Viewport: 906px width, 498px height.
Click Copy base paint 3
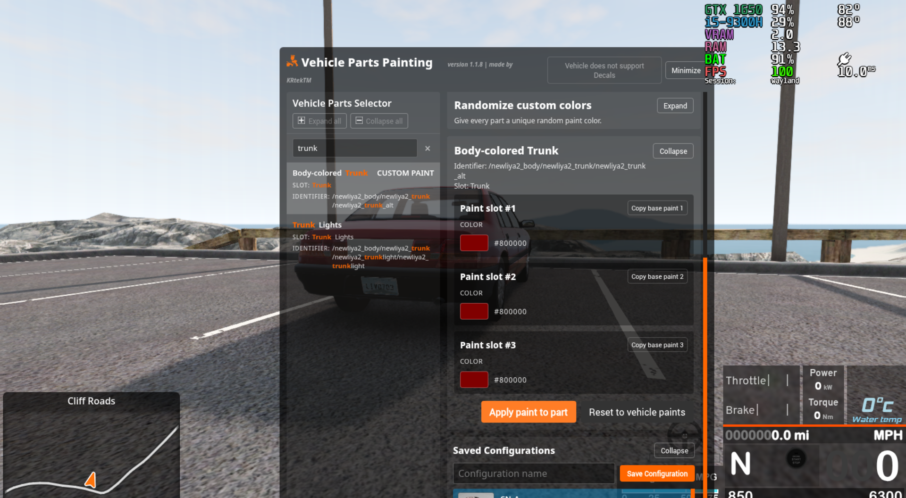click(x=657, y=345)
